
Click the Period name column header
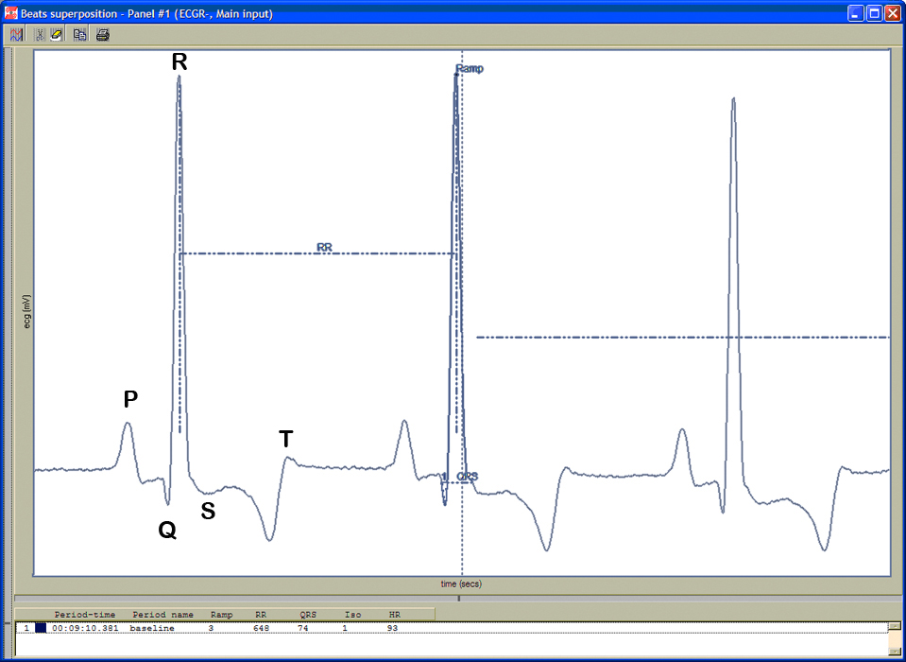[x=162, y=615]
